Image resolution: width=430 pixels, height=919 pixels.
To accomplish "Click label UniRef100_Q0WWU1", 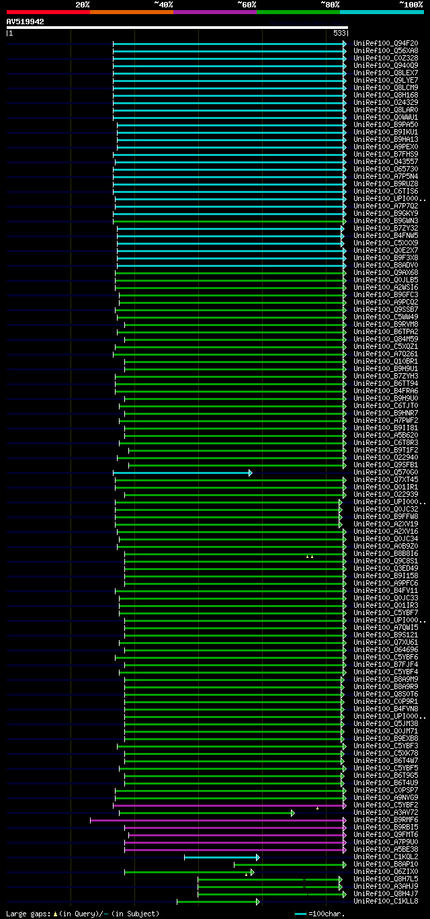I will [x=386, y=117].
